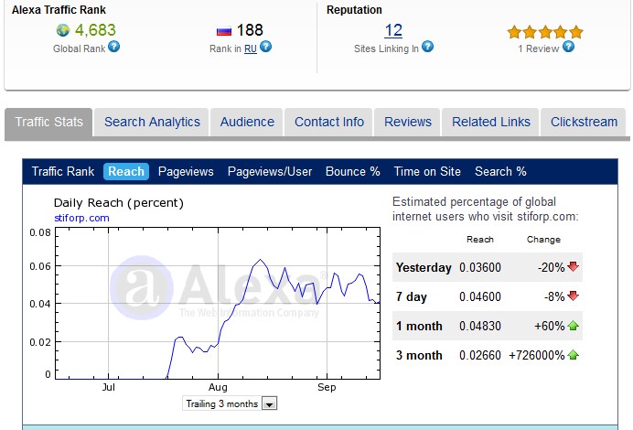Click the Sites Linking In label
The height and width of the screenshot is (430, 633).
click(x=386, y=48)
